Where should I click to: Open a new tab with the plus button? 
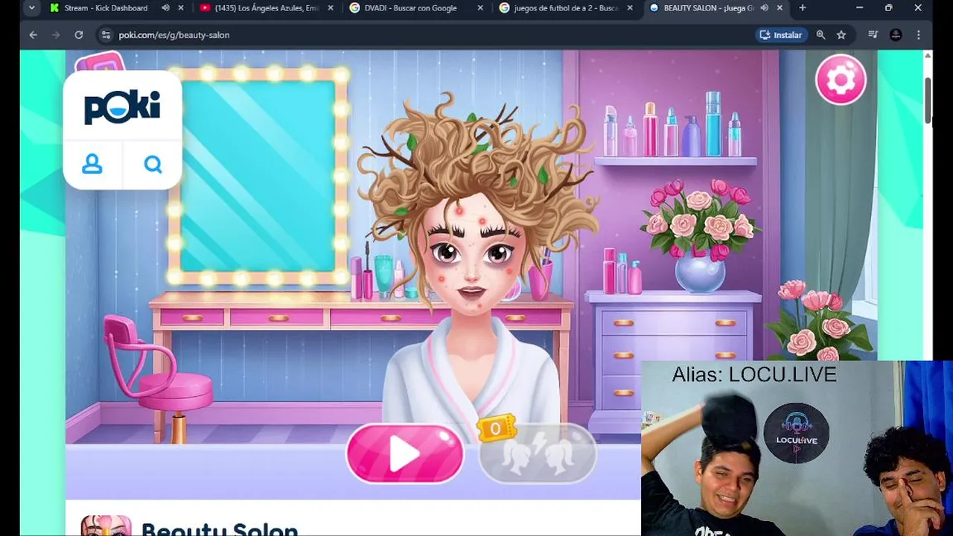click(x=802, y=8)
